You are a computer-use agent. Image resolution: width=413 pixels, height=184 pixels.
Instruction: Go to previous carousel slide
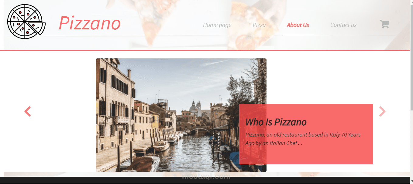tap(28, 111)
